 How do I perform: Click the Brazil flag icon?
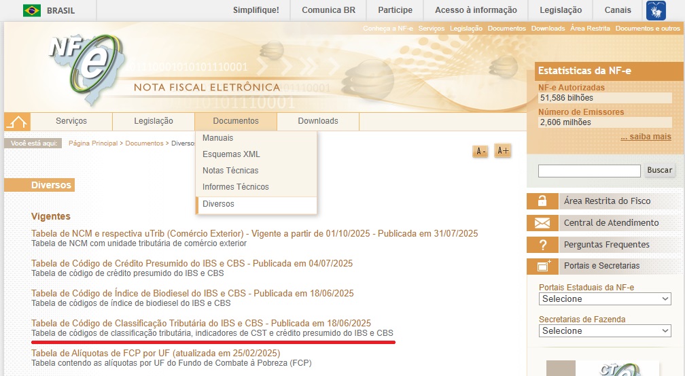pyautogui.click(x=32, y=10)
